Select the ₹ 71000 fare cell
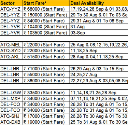128x125 pixels. (x=46, y=69)
